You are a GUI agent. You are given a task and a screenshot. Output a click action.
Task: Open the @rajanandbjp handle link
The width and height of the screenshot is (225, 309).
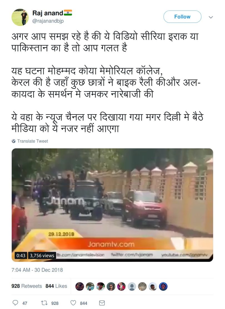[48, 21]
